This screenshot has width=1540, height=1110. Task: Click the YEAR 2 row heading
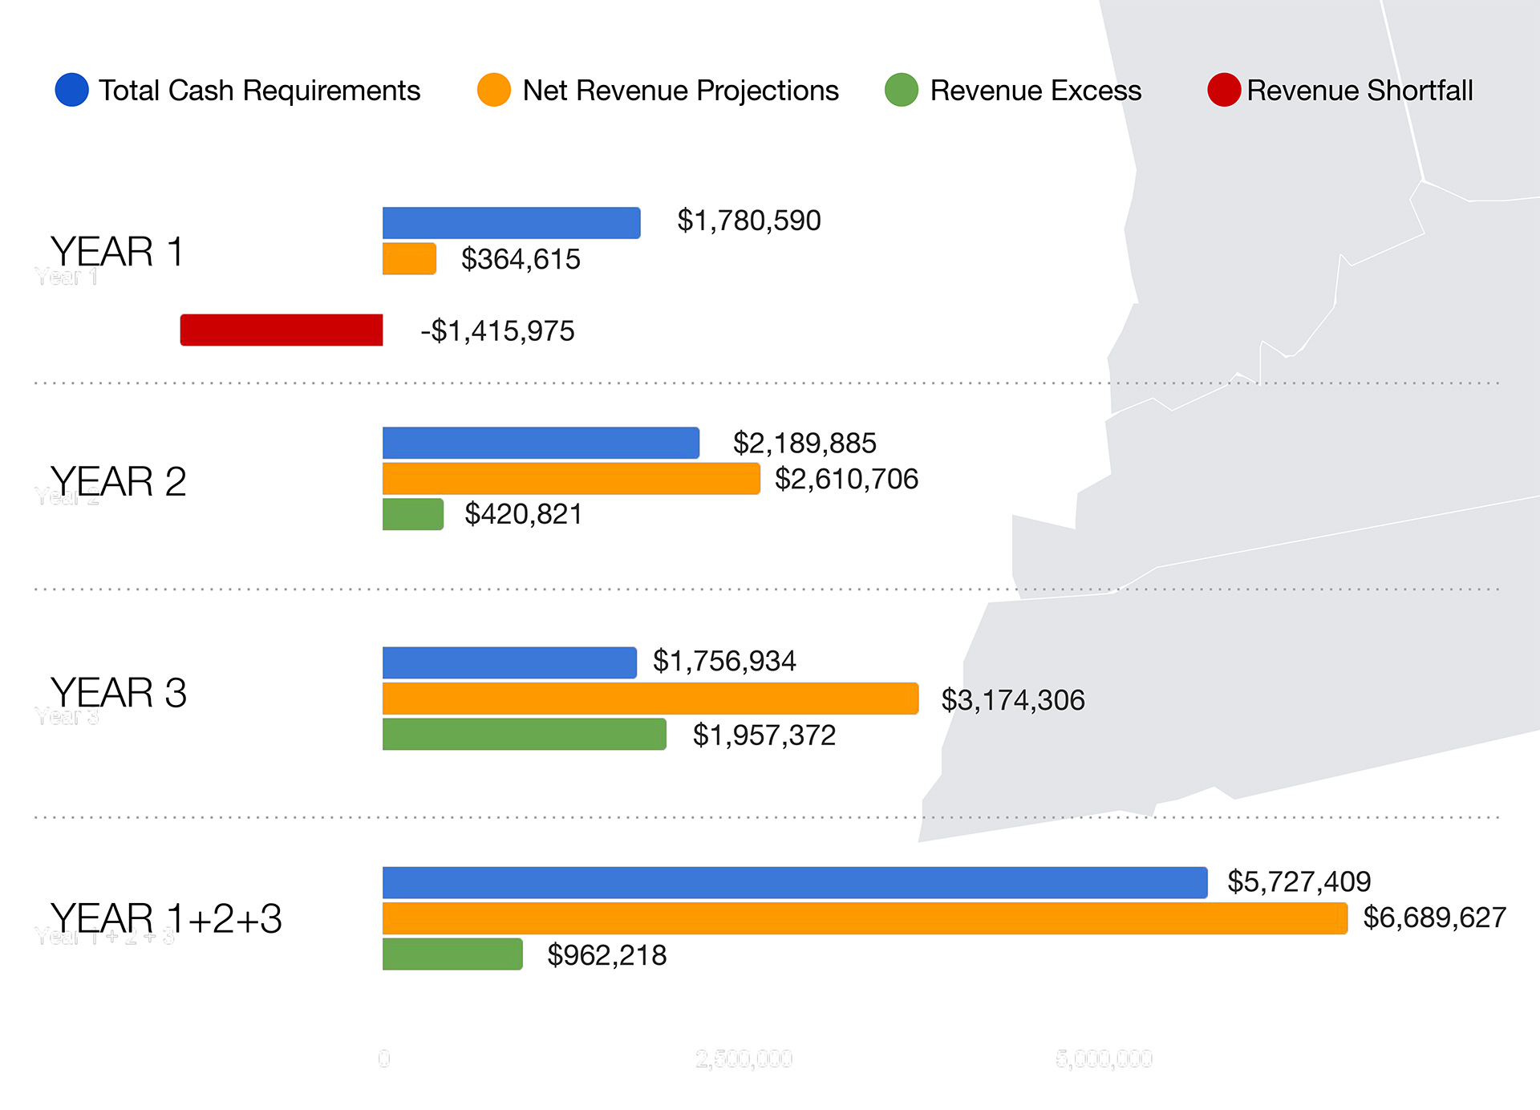[118, 481]
